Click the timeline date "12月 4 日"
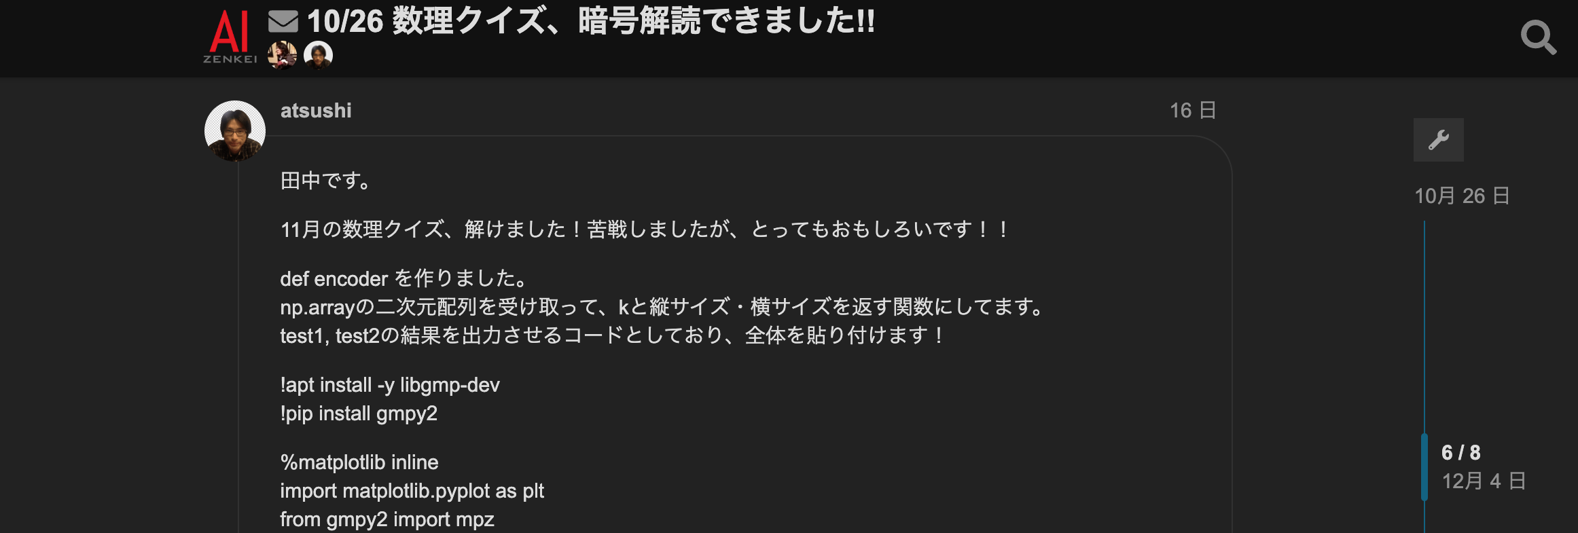 pyautogui.click(x=1484, y=481)
